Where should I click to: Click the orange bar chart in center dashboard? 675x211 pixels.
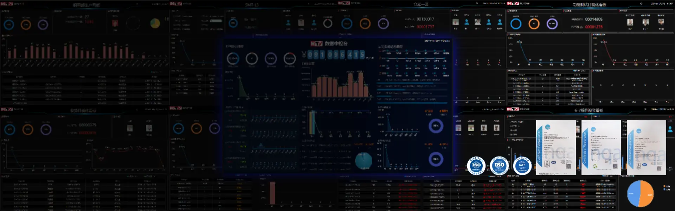click(340, 84)
